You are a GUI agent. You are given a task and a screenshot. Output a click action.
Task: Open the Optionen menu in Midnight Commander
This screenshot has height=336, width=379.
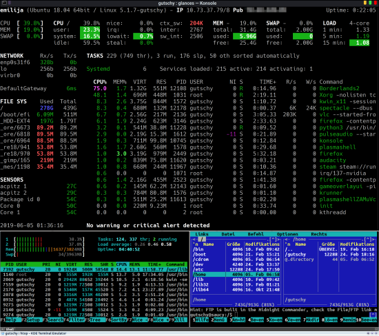pyautogui.click(x=287, y=234)
